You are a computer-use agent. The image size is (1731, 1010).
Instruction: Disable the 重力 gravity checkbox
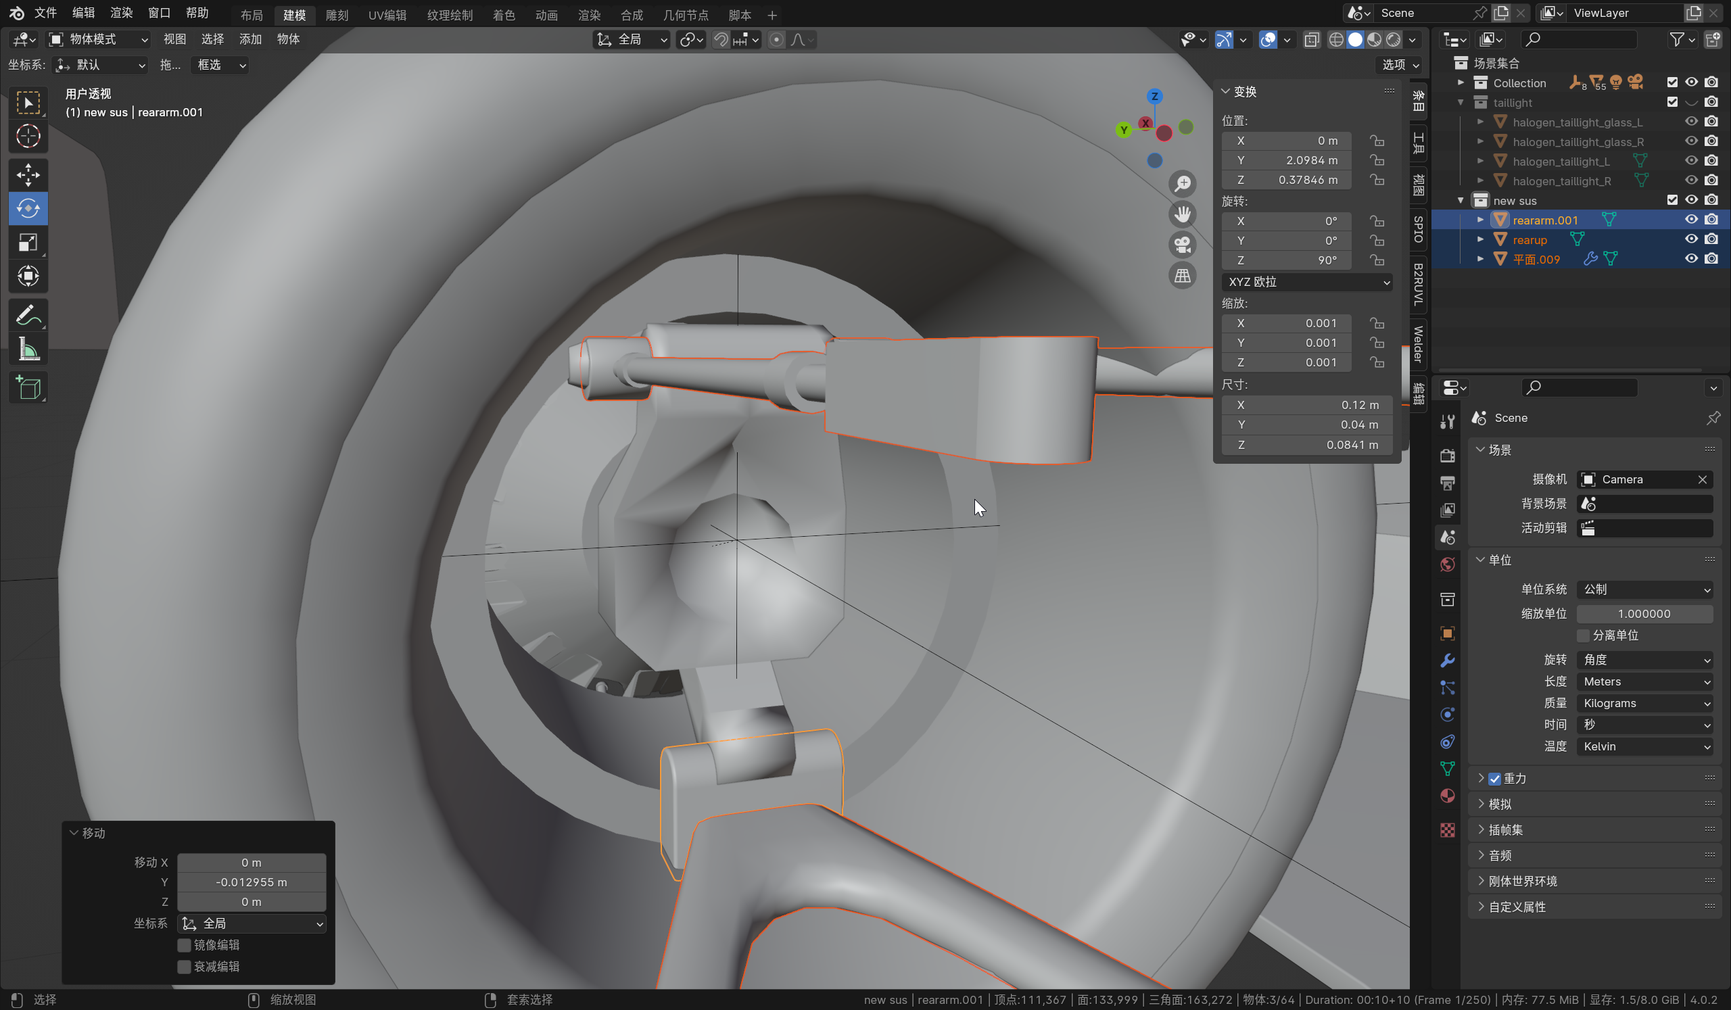pos(1494,779)
